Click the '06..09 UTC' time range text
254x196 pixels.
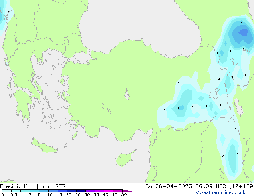(210, 186)
